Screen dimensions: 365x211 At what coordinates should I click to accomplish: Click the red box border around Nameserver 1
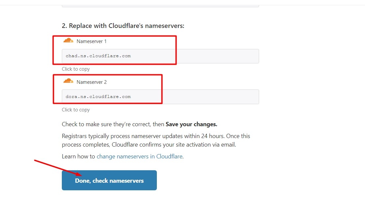pos(176,49)
